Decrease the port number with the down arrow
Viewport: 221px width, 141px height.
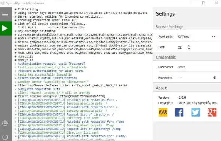click(x=189, y=49)
